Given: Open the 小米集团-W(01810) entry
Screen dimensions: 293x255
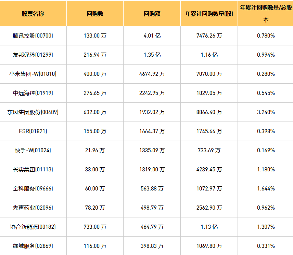Looking at the screenshot, I should 33,74.
